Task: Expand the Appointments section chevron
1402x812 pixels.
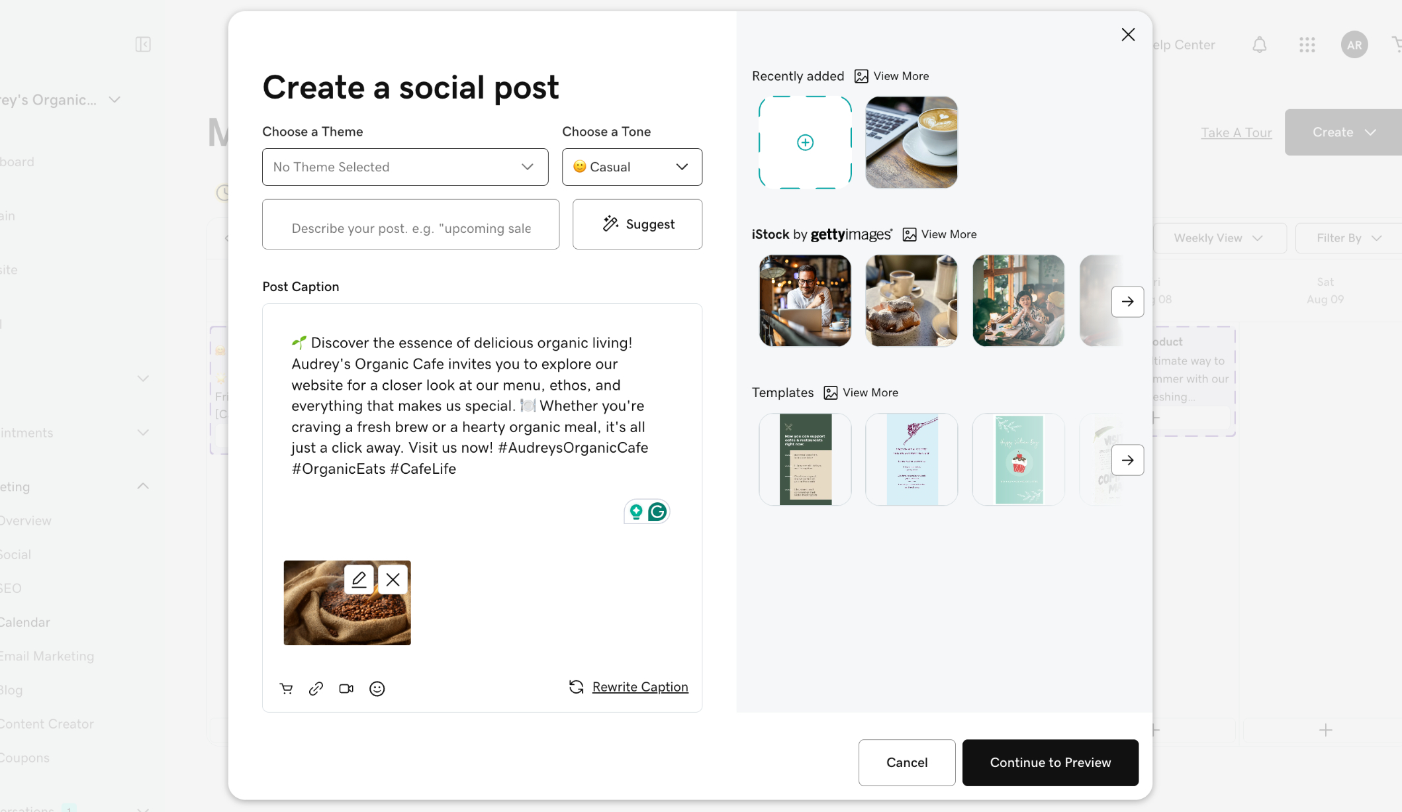Action: pos(143,432)
